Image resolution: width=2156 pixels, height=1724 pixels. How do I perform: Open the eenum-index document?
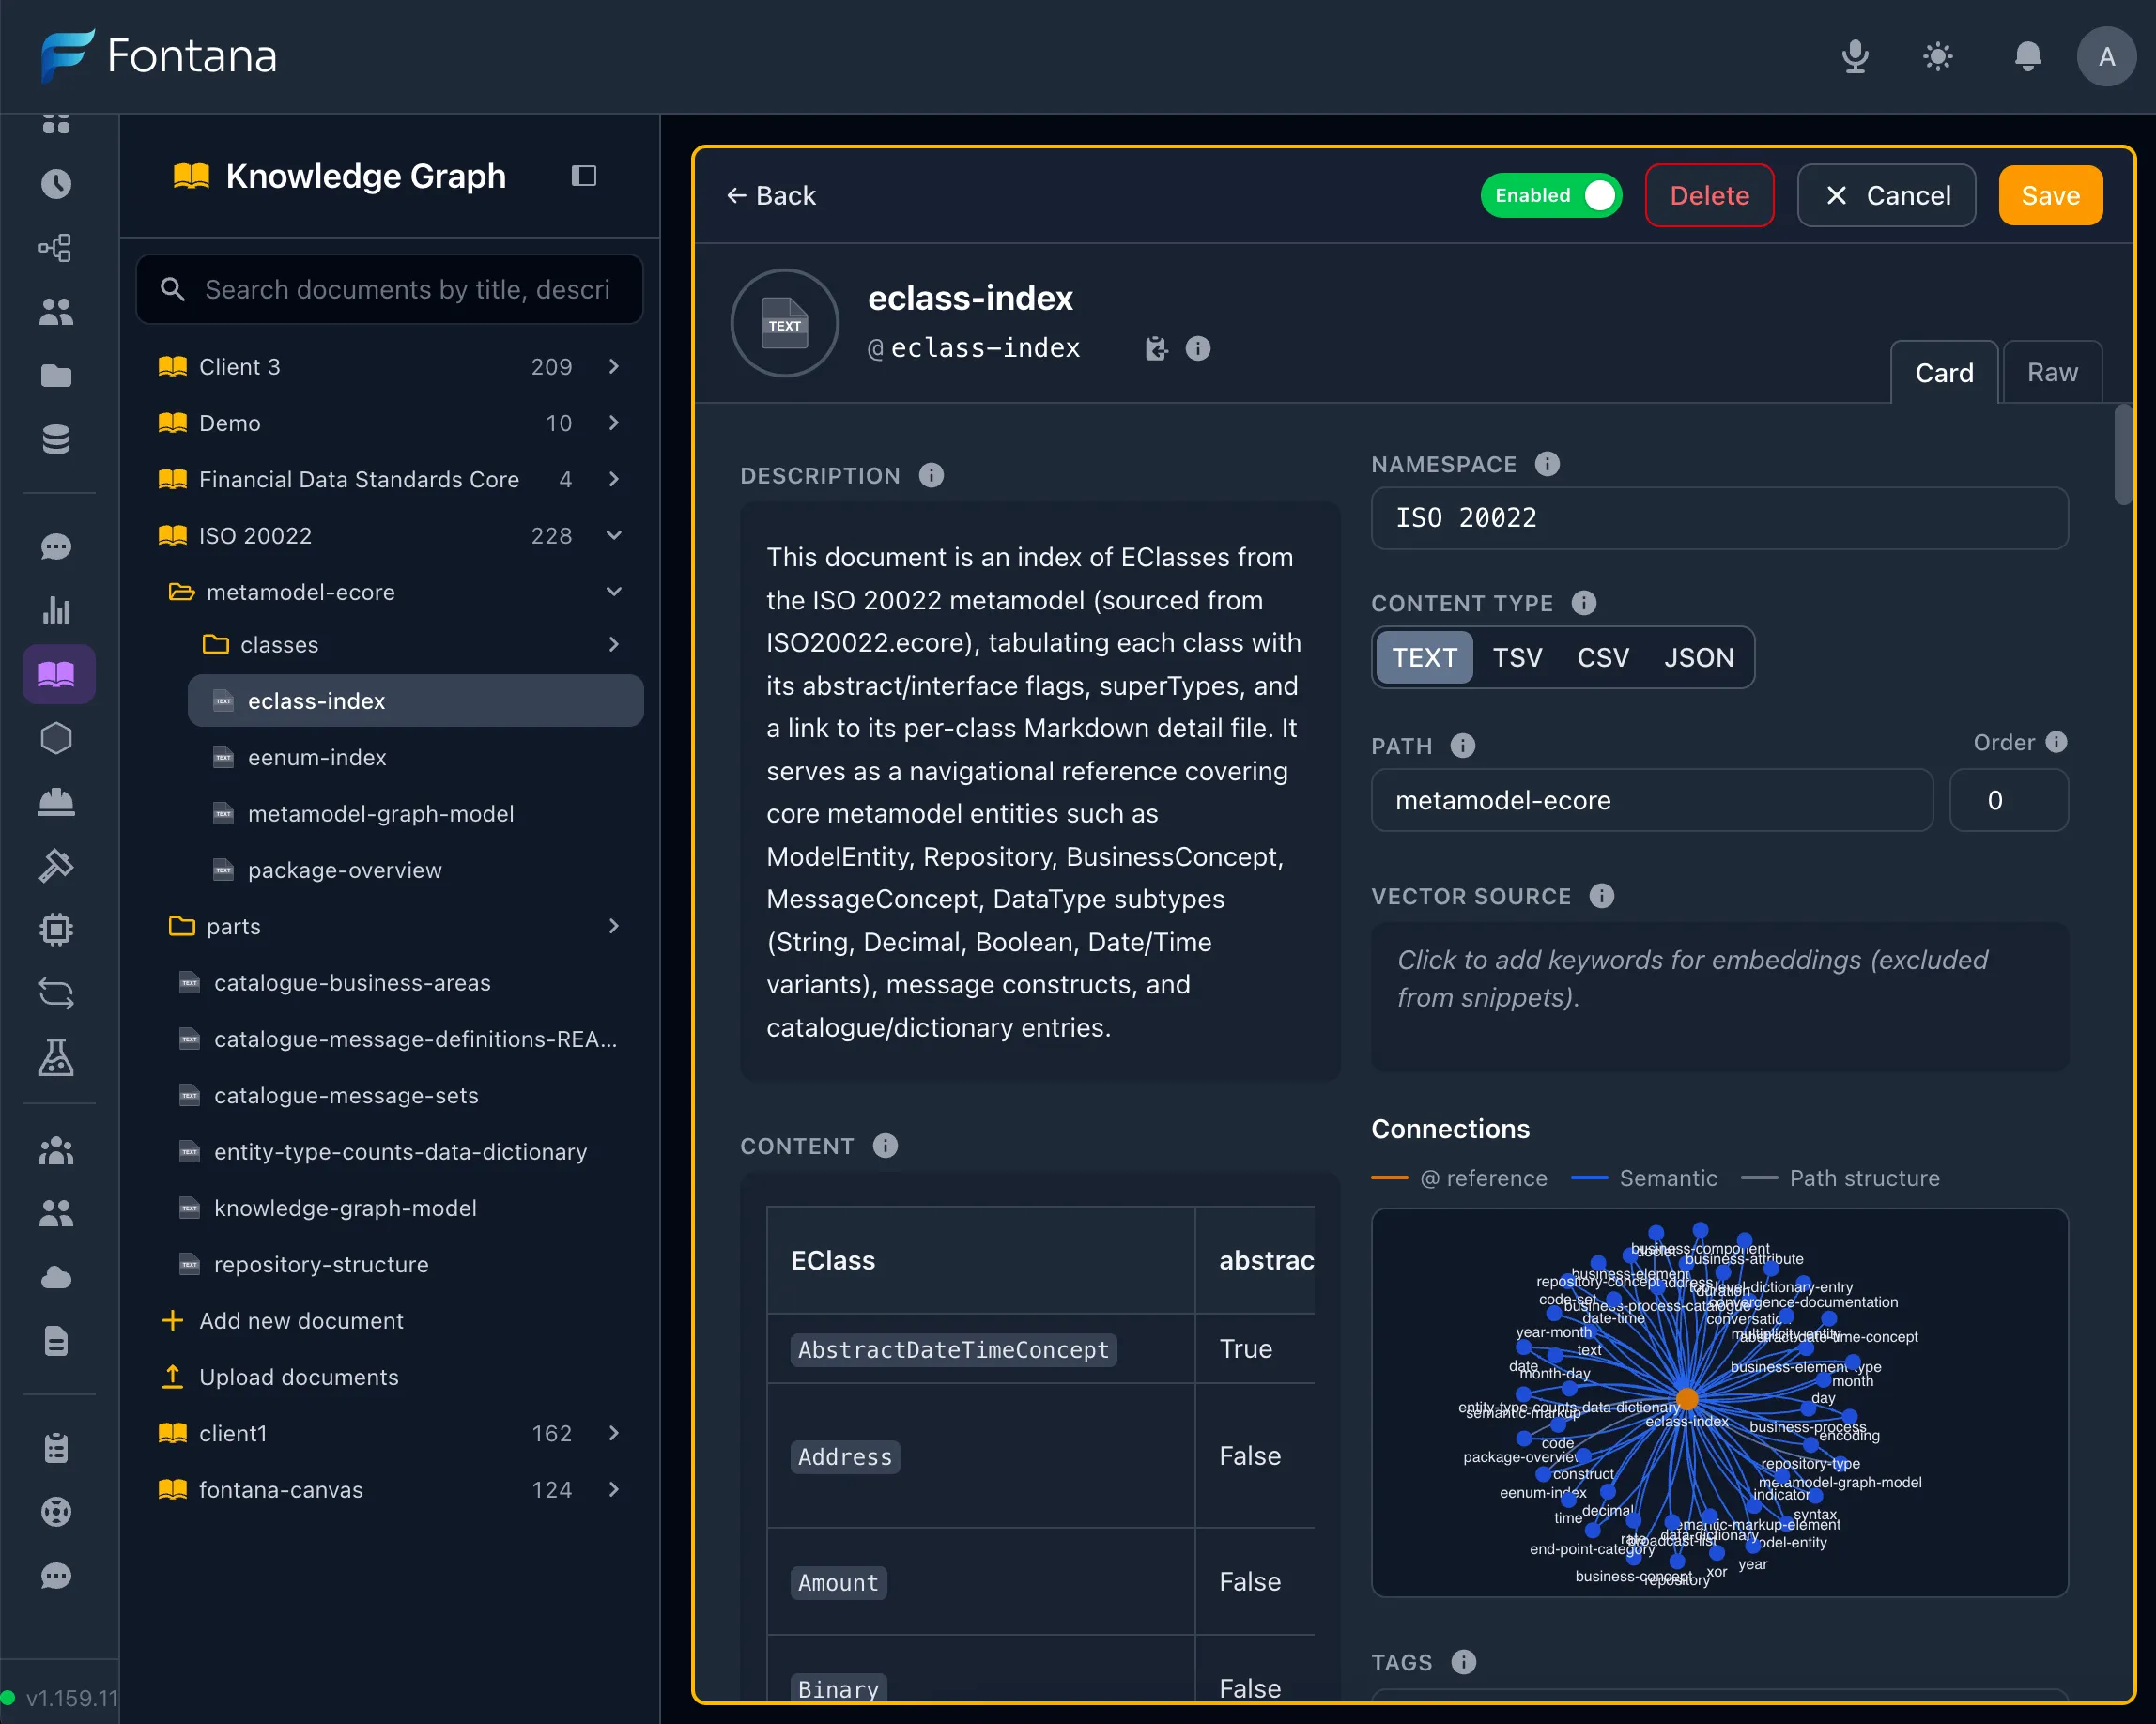pos(415,758)
